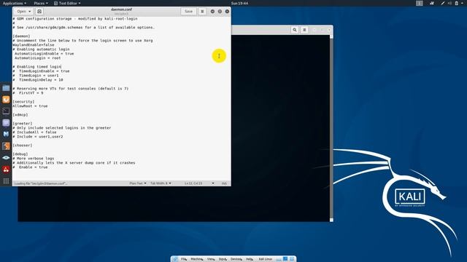
Task: Click the Save button
Action: coord(188,12)
